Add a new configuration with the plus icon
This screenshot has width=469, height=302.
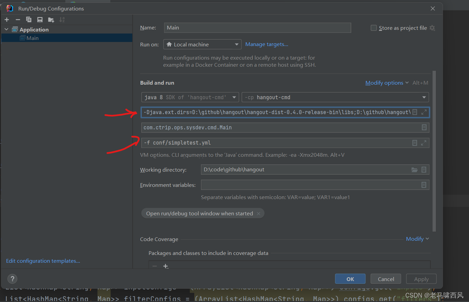pyautogui.click(x=7, y=20)
